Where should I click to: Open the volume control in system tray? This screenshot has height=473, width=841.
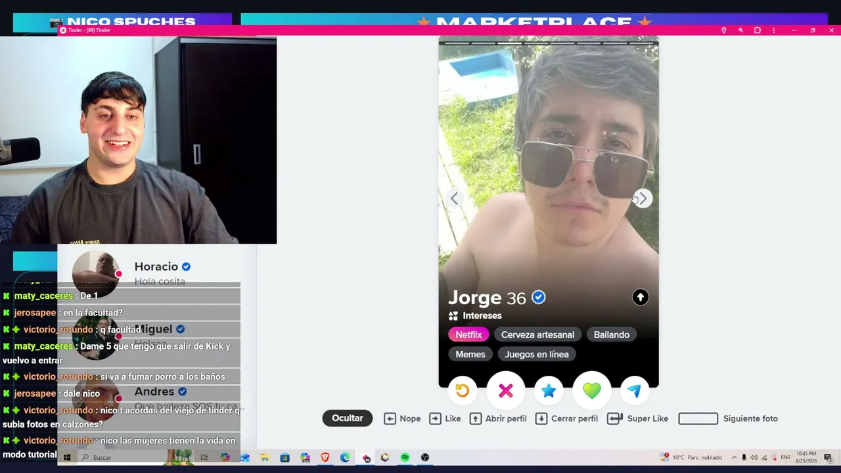[754, 457]
